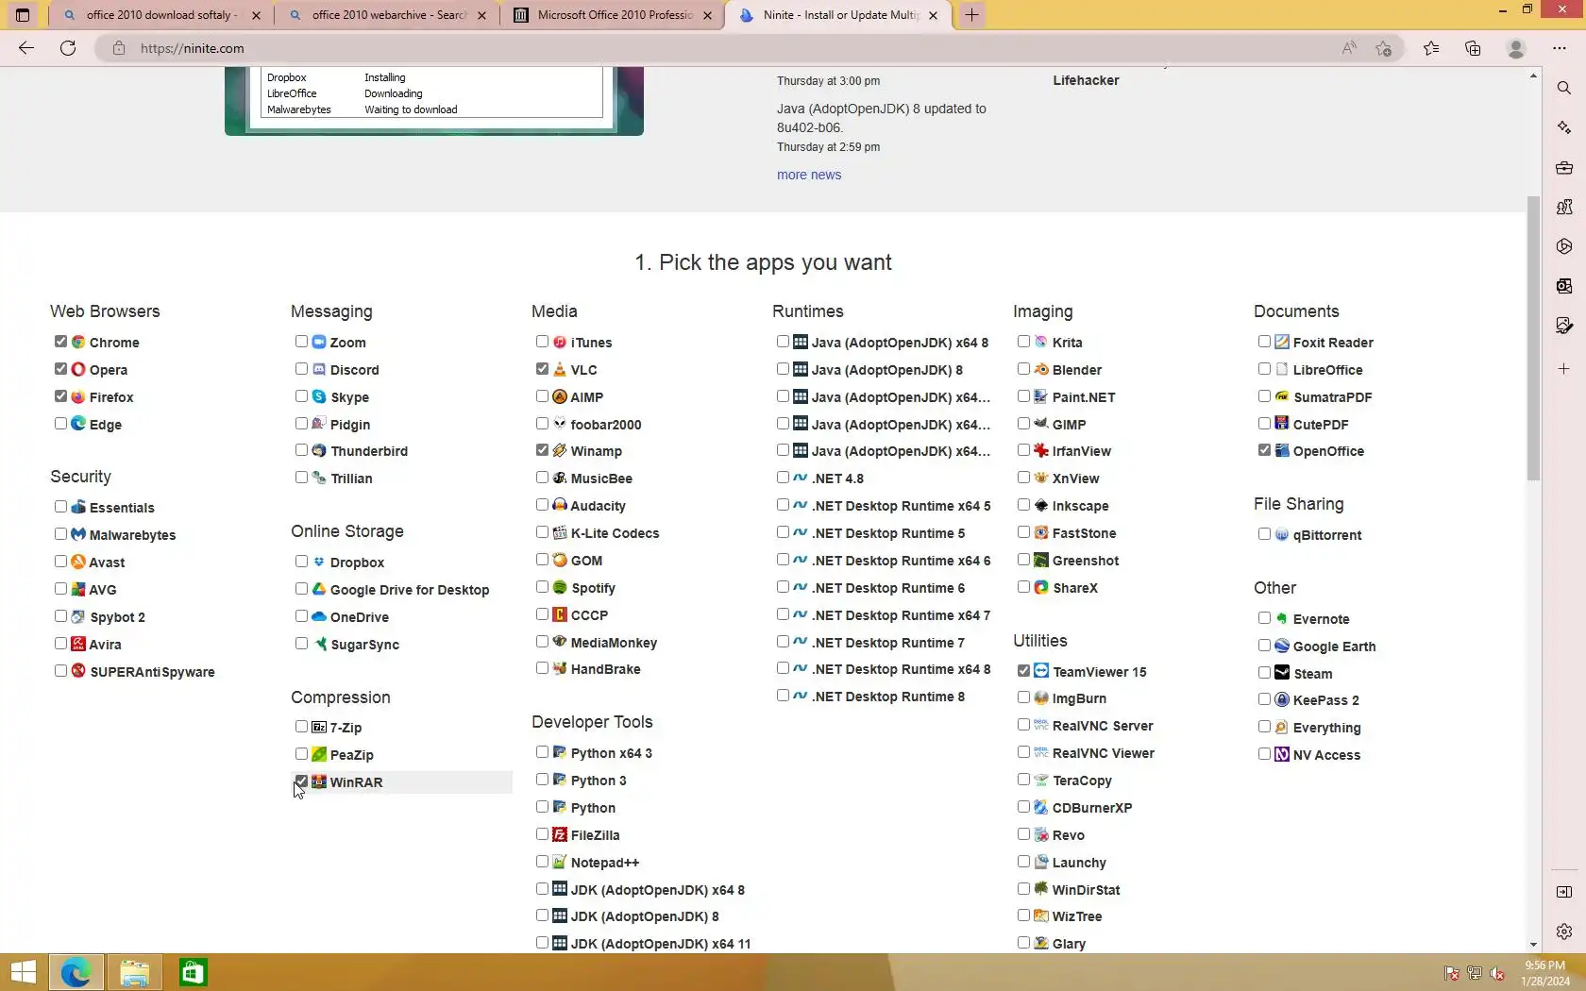Click the Opera app icon
Viewport: 1586px width, 991px height.
click(78, 369)
